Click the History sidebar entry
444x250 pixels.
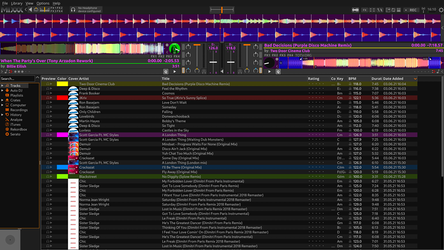pos(15,115)
